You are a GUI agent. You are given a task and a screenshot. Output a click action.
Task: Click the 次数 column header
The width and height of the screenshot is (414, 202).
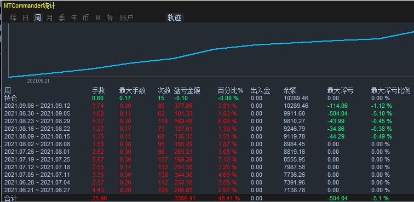tap(164, 91)
